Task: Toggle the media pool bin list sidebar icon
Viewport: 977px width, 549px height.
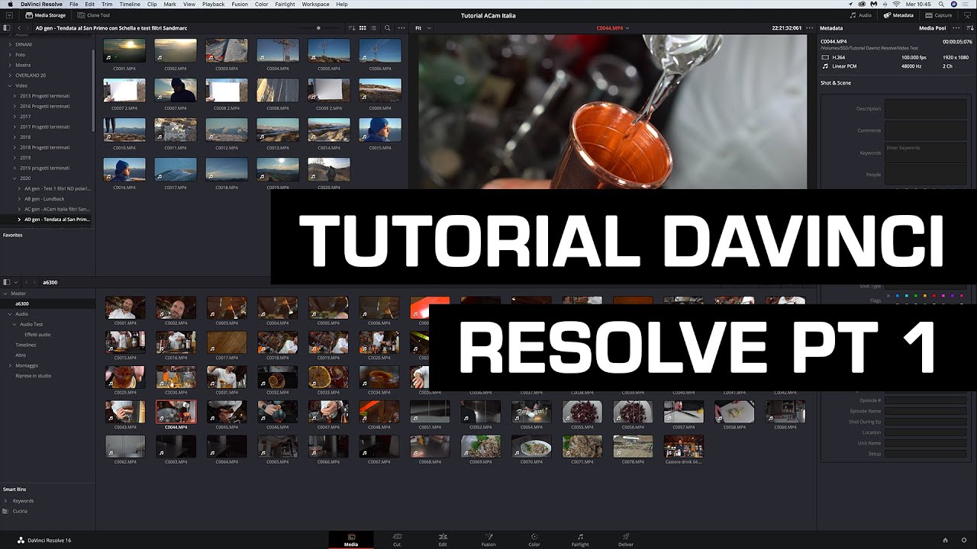Action: coord(7,282)
